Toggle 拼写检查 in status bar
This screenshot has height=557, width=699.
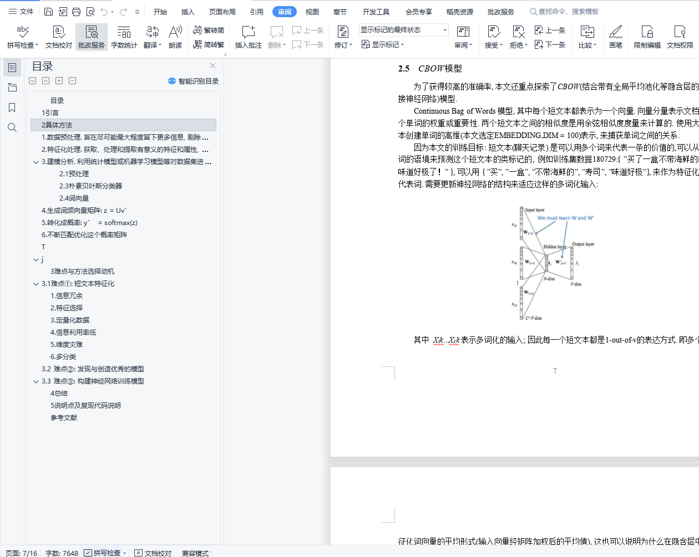coord(105,553)
